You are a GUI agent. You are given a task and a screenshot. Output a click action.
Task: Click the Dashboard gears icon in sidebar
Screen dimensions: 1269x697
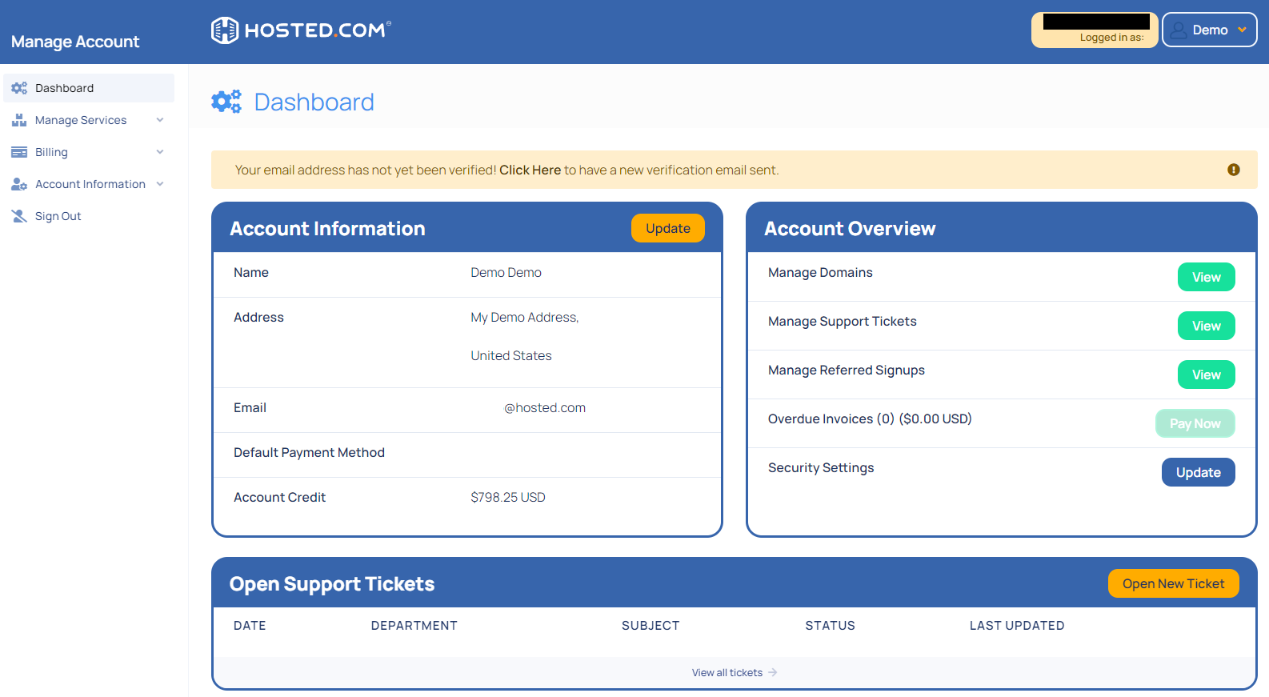point(19,88)
